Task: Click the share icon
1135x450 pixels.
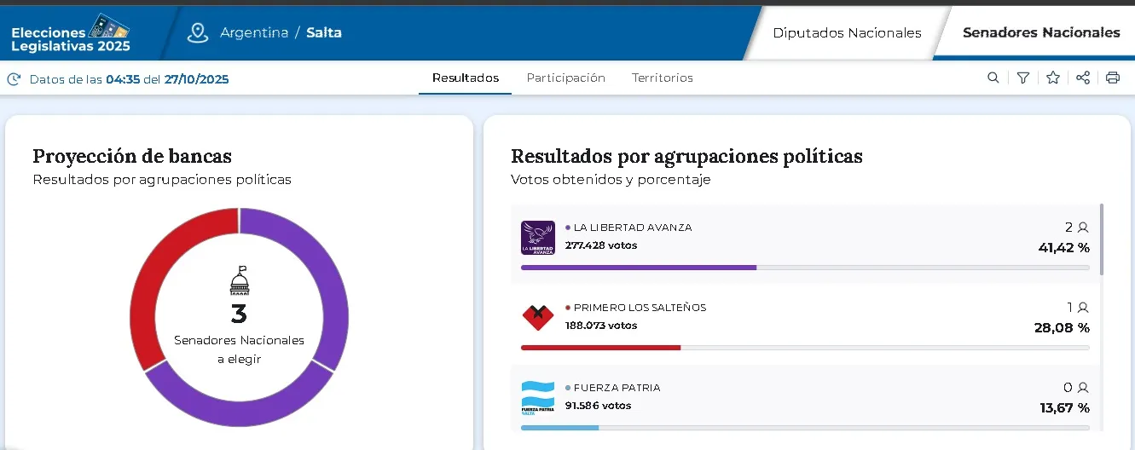Action: click(x=1083, y=78)
